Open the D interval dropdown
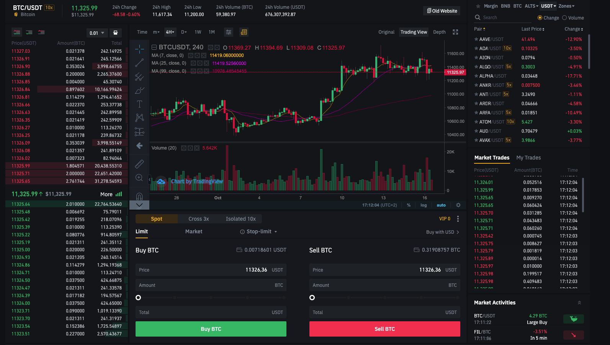Image resolution: width=610 pixels, height=345 pixels. pyautogui.click(x=184, y=32)
